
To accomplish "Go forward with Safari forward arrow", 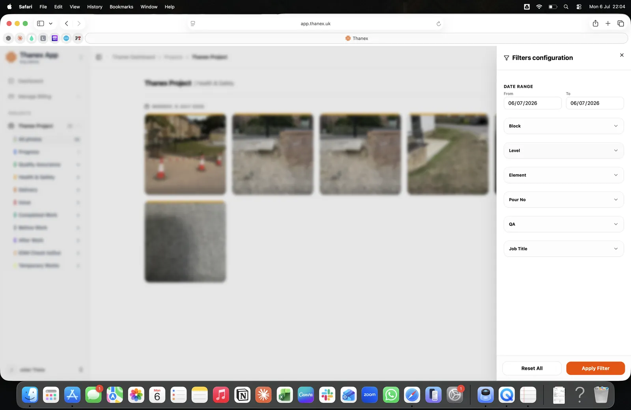I will coord(79,24).
